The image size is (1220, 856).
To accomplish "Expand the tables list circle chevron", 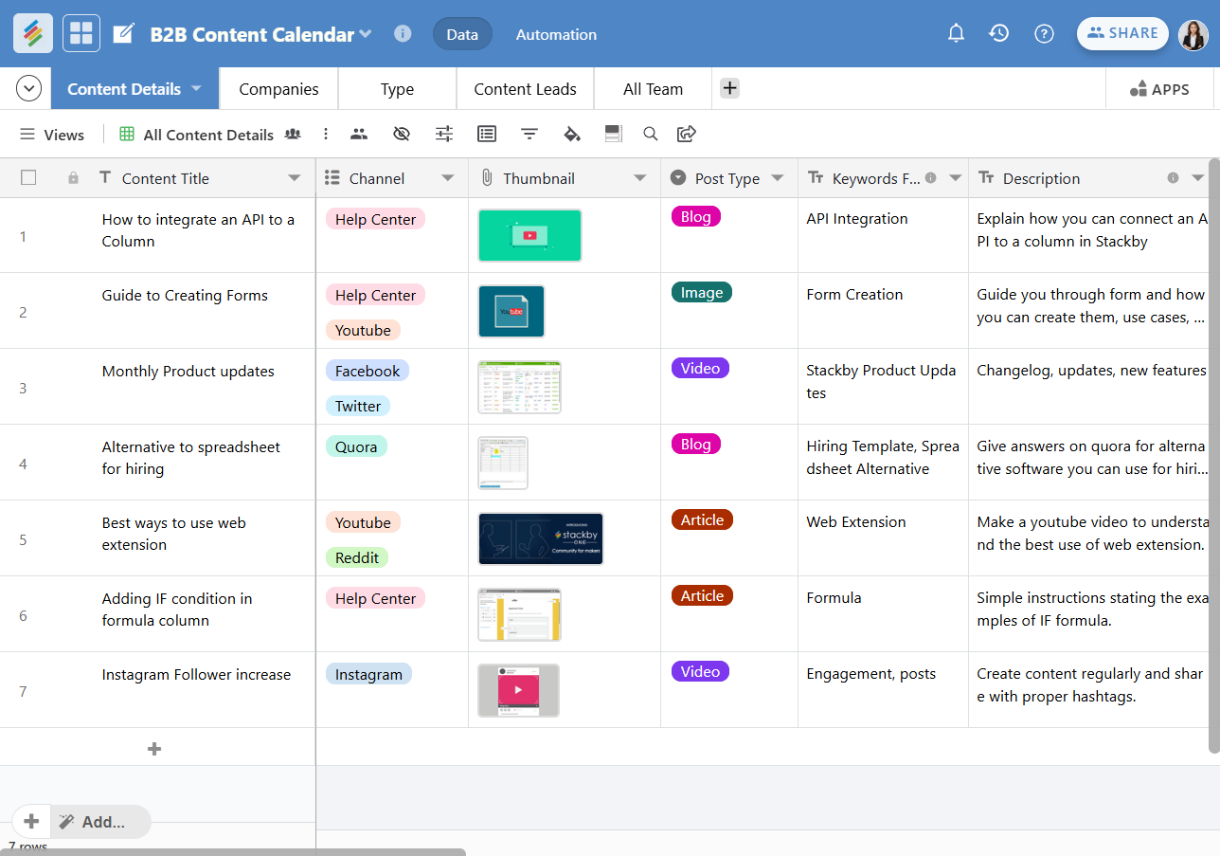I will click(x=28, y=88).
